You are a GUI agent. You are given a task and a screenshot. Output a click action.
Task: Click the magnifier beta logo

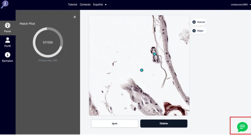[x=5, y=4]
